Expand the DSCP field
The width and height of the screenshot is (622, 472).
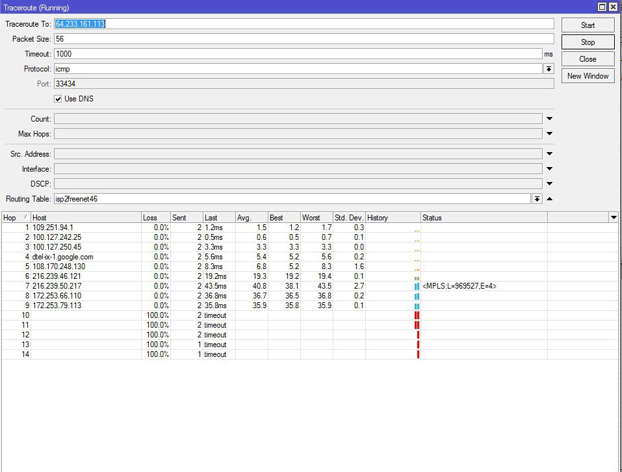[x=549, y=183]
